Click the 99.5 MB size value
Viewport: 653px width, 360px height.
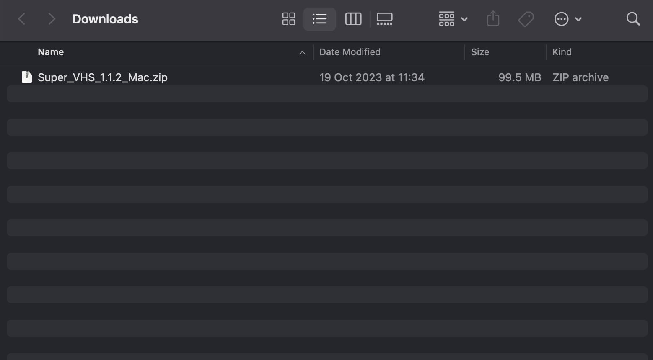tap(519, 77)
